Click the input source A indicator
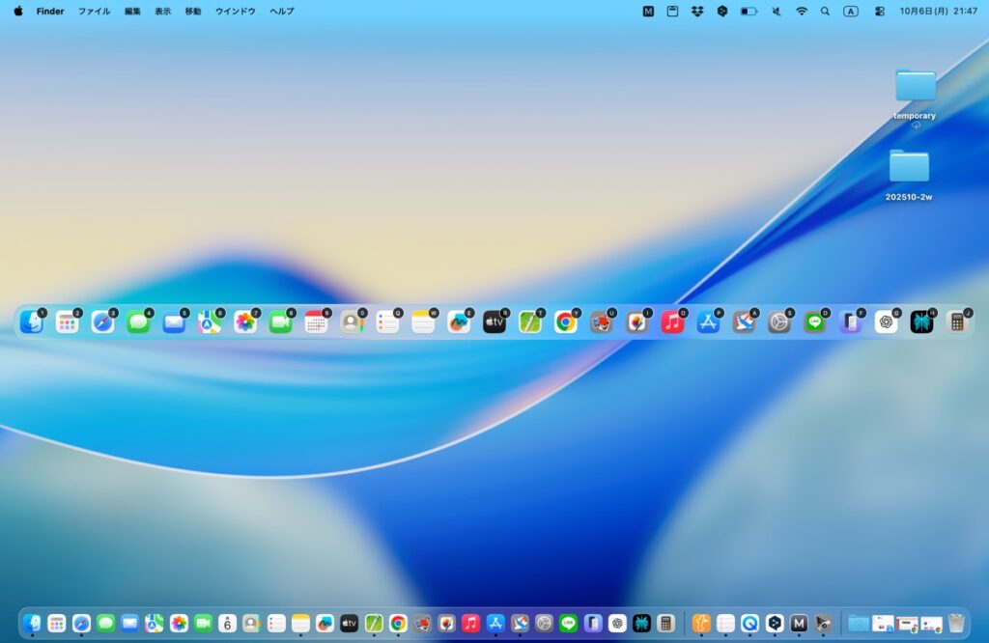This screenshot has width=989, height=643. pos(850,12)
